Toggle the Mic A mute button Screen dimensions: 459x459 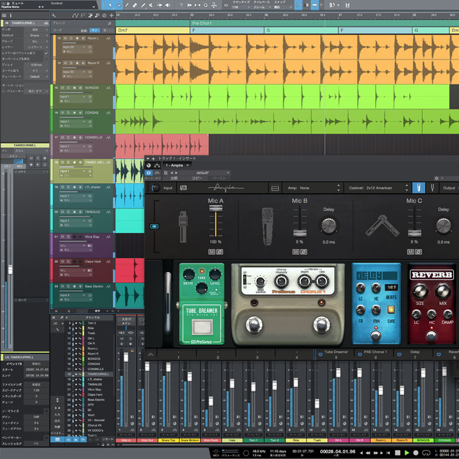click(212, 252)
